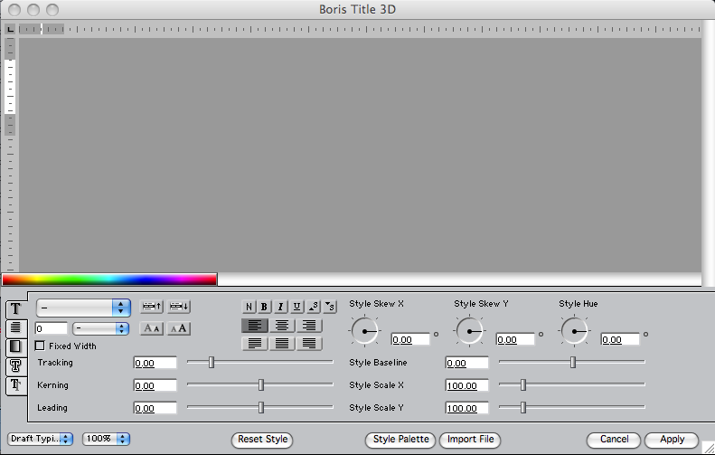
Task: Click the Style Scale Y value field
Action: tap(467, 408)
